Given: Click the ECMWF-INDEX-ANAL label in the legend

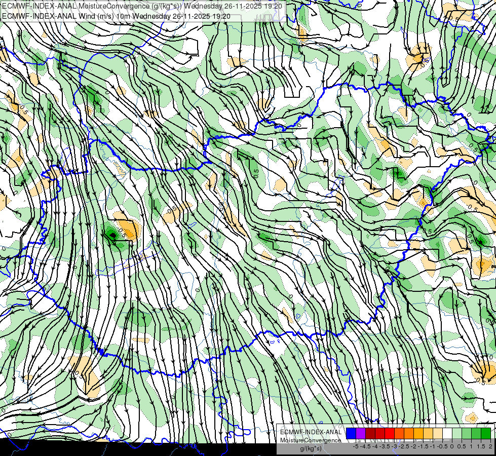Looking at the screenshot, I should click(x=311, y=432).
